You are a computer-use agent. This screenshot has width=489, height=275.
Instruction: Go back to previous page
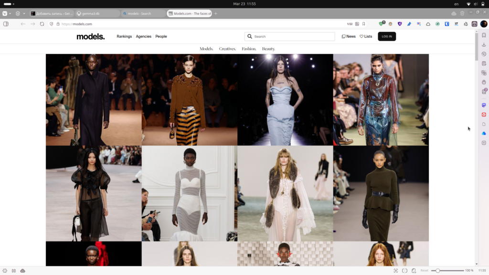23,24
